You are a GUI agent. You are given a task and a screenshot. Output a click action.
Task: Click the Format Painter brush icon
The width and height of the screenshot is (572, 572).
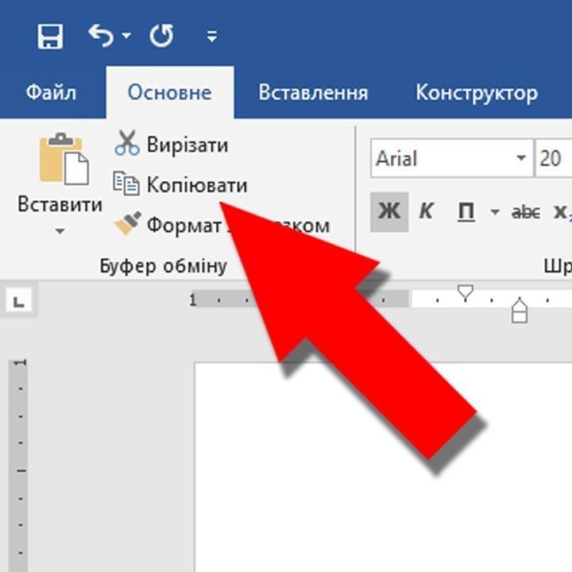[128, 222]
